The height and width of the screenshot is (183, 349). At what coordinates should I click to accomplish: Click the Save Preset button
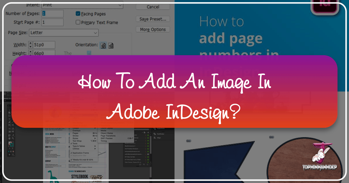153,19
